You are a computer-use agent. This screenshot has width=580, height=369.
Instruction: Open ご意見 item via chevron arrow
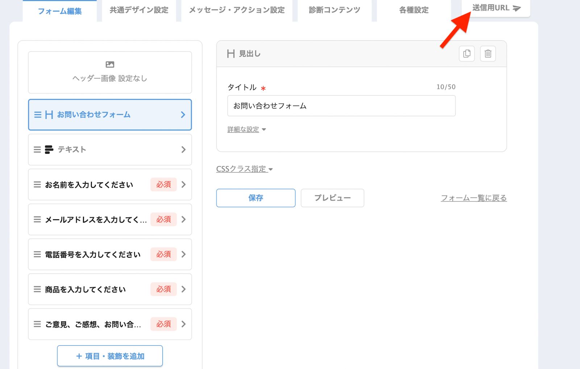[x=183, y=324]
